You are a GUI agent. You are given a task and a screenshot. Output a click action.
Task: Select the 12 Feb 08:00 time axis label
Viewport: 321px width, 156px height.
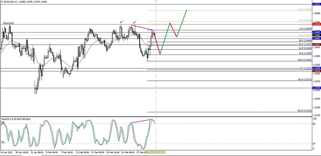tap(83, 152)
